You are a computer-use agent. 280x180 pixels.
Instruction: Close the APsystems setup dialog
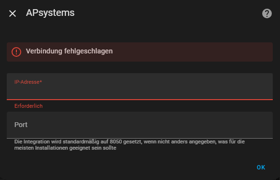(x=13, y=13)
